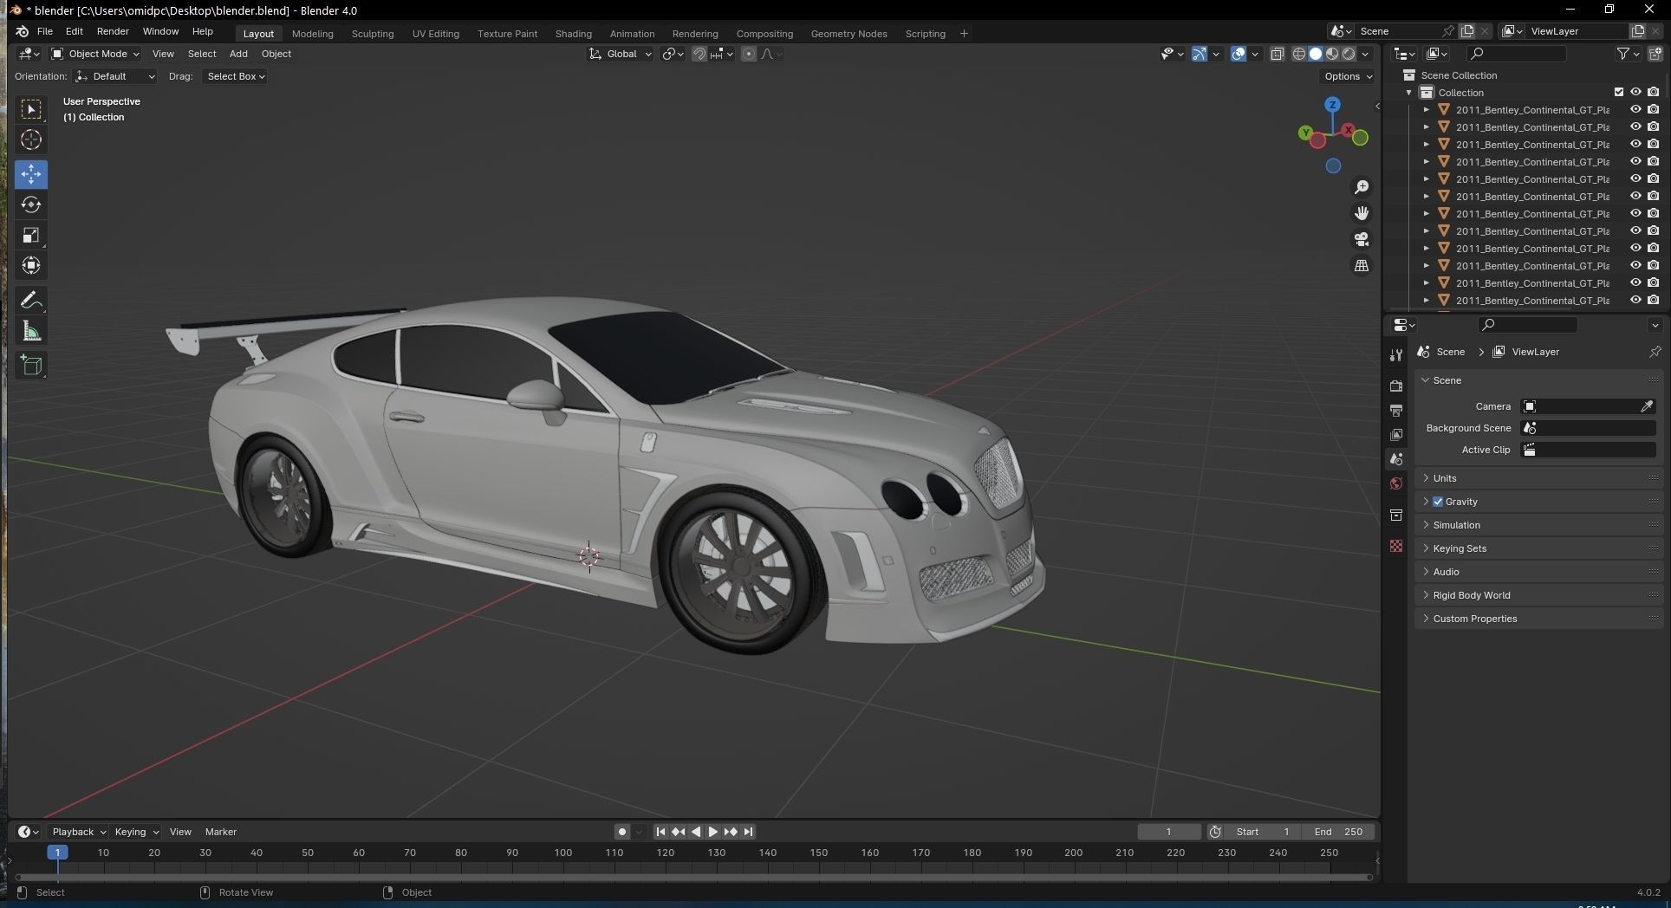The image size is (1671, 908).
Task: Toggle the camera view icon
Action: click(1362, 239)
